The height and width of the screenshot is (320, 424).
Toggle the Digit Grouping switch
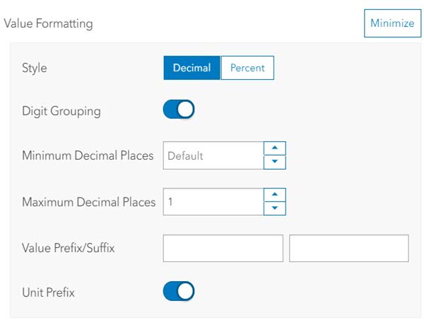point(179,110)
